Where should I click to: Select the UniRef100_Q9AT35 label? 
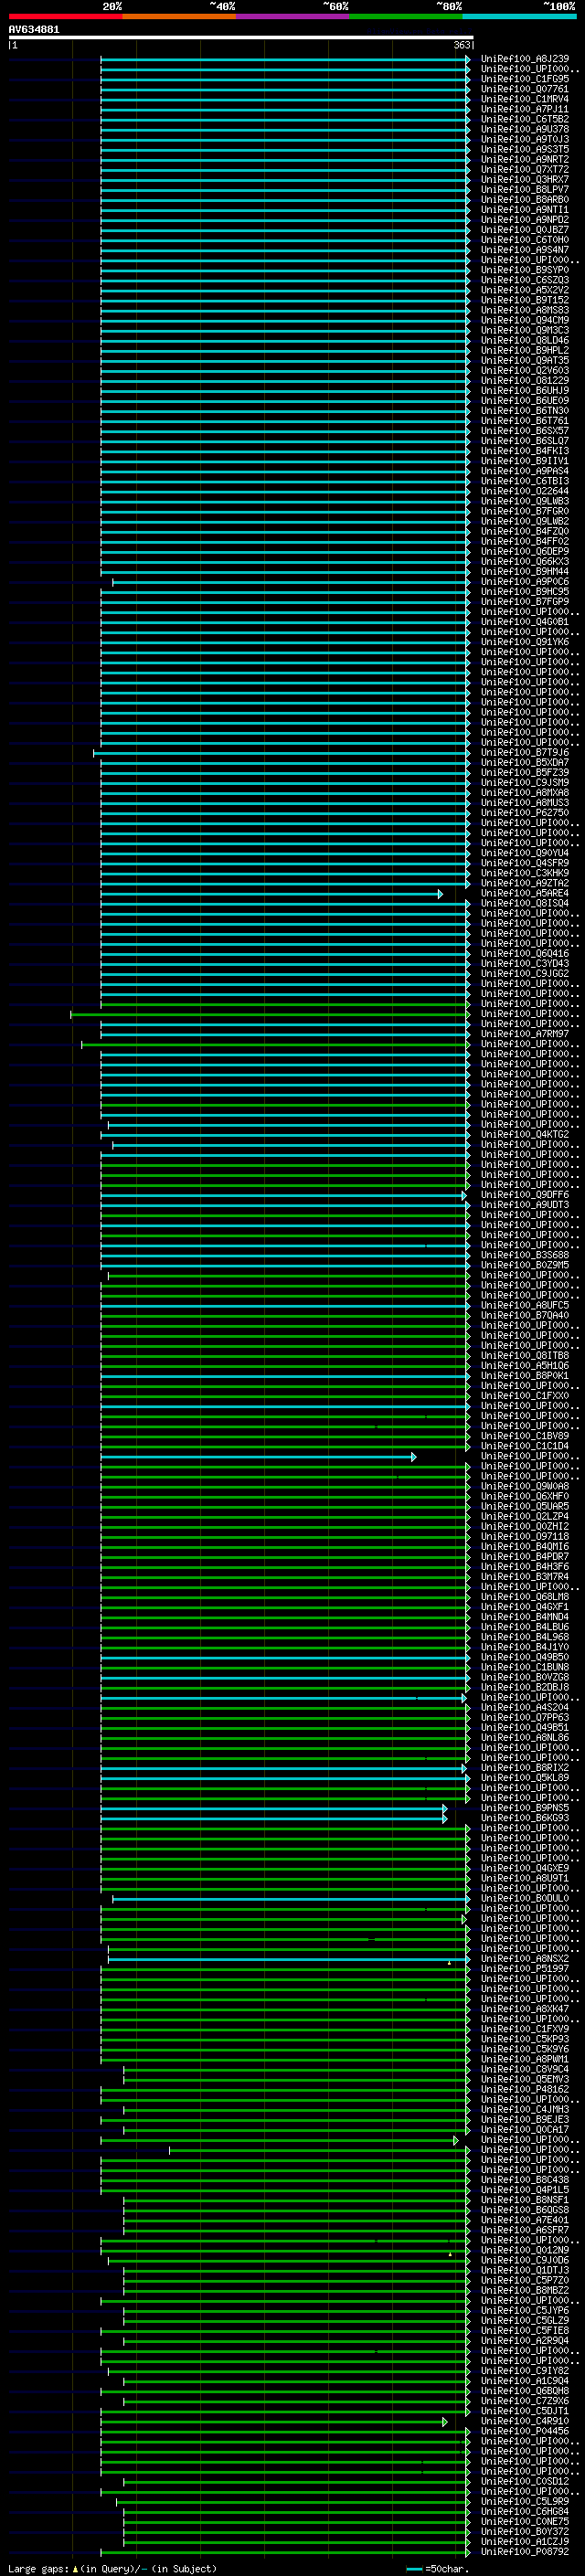point(524,360)
